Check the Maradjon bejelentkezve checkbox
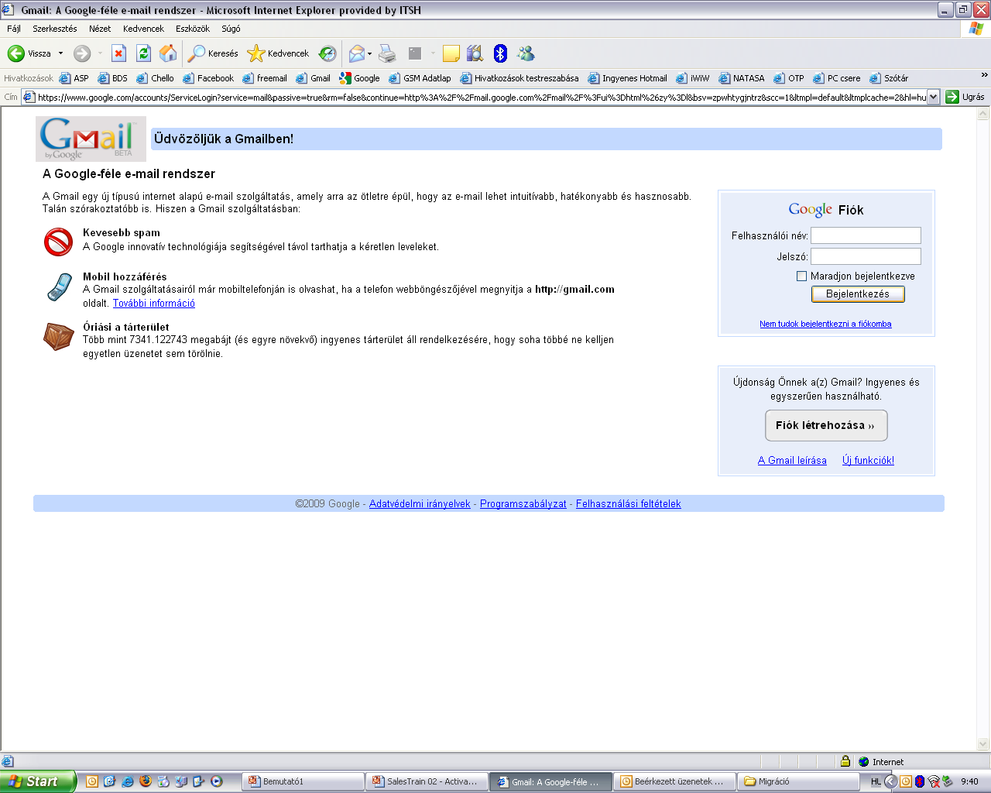Viewport: 991px width, 793px height. click(x=801, y=276)
